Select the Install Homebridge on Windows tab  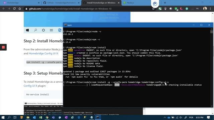(x=101, y=3)
